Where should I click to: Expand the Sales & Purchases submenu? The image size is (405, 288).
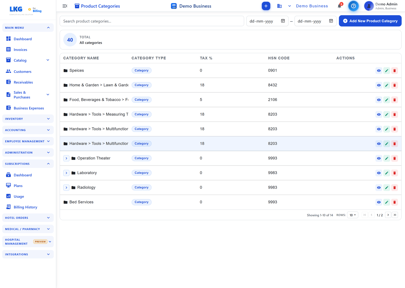[48, 95]
